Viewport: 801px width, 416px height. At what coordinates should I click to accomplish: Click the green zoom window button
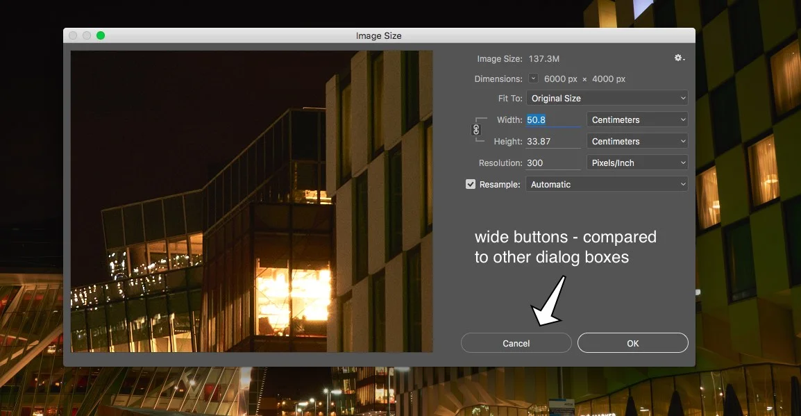(x=101, y=35)
